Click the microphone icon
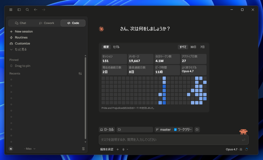The width and height of the screenshot is (263, 160). tap(123, 149)
